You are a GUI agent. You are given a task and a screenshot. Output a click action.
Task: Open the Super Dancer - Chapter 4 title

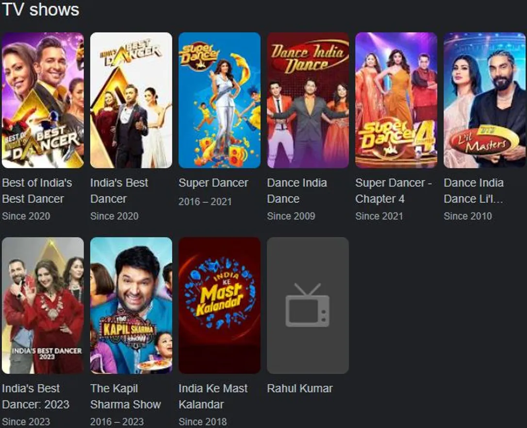tap(394, 191)
